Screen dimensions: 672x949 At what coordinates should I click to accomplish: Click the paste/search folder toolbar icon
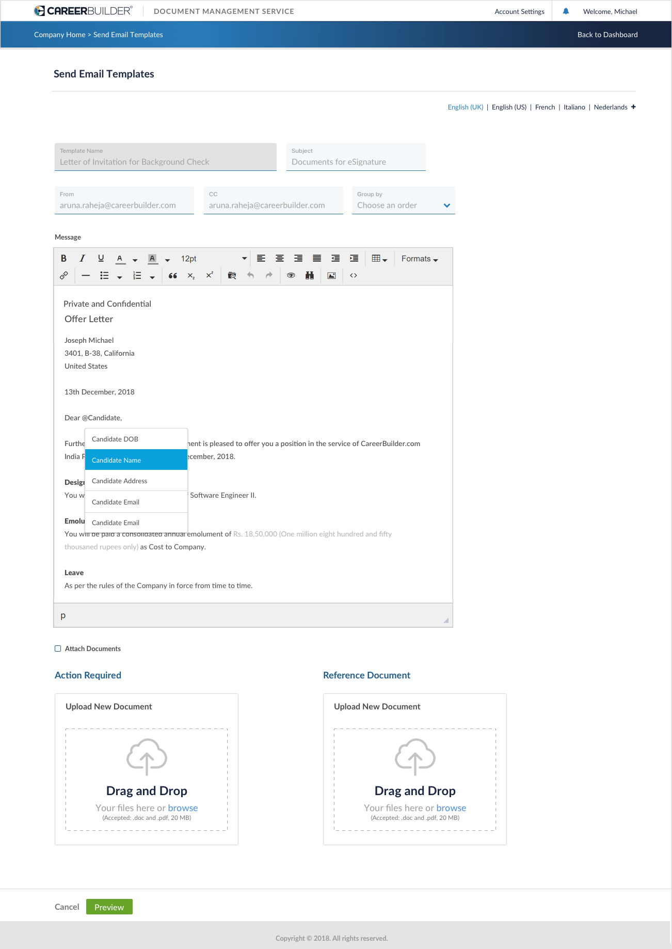coord(232,275)
